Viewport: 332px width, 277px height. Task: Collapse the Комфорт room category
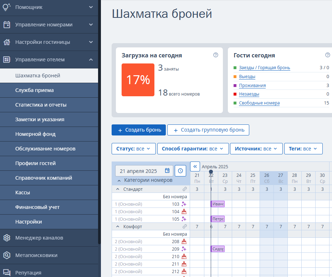tap(118, 227)
